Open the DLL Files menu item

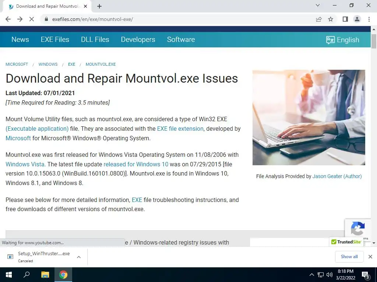95,40
